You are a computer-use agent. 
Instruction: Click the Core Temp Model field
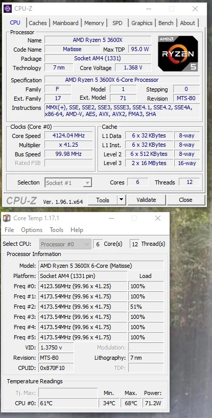pyautogui.click(x=101, y=266)
